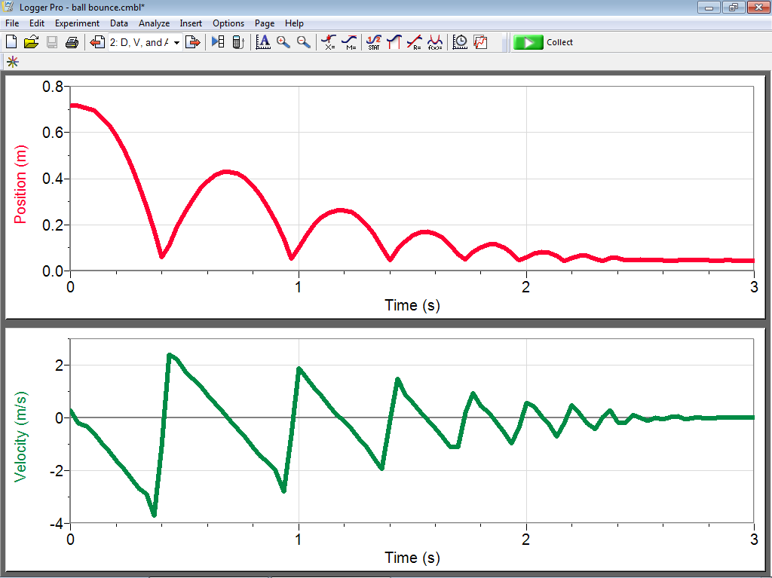The width and height of the screenshot is (772, 578).
Task: Print the page using the printer icon
Action: pos(72,42)
